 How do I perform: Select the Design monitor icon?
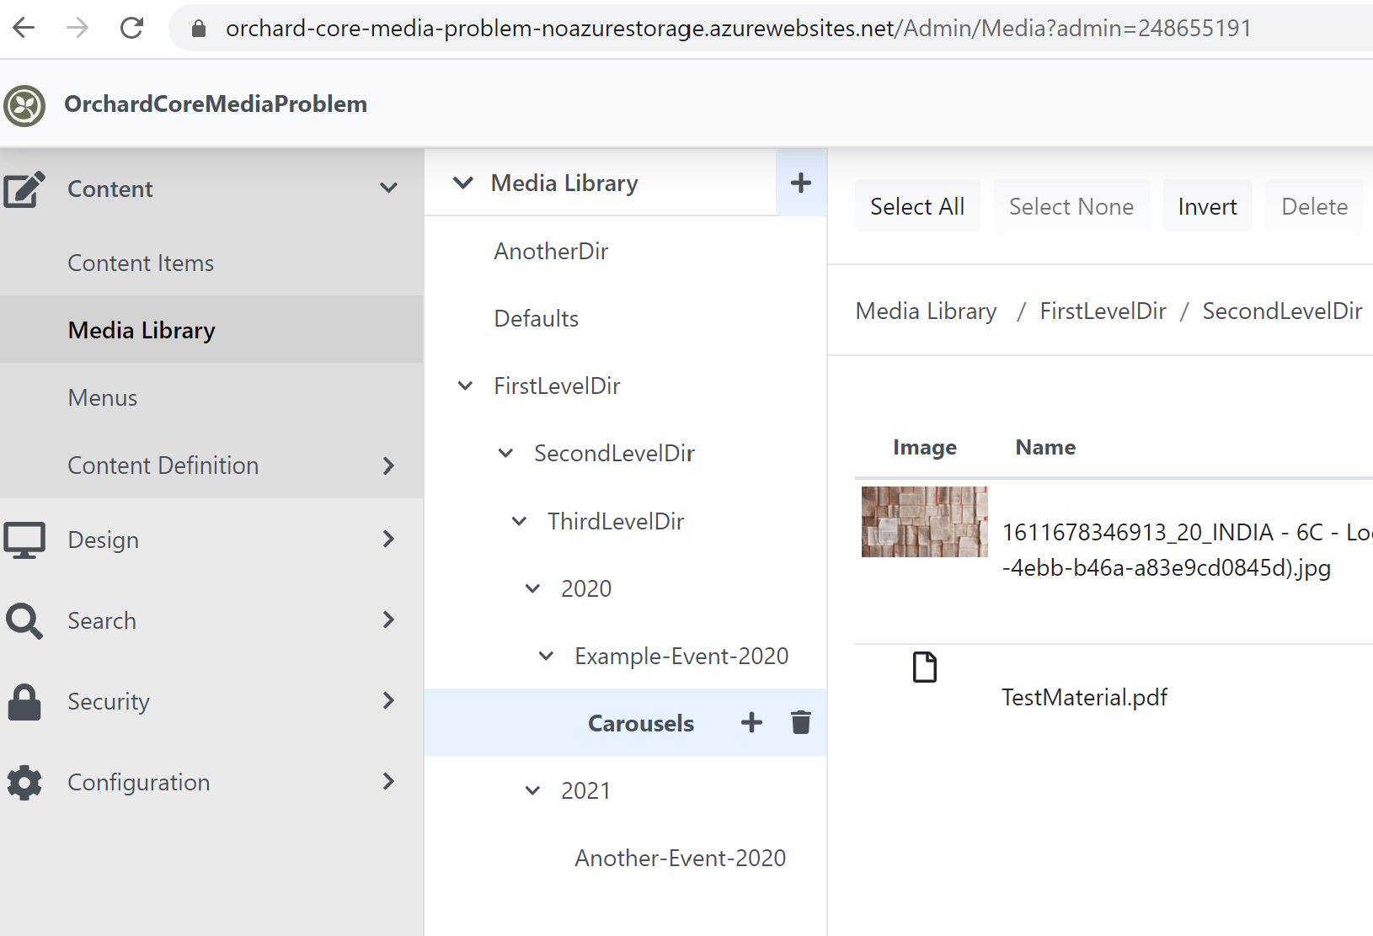coord(26,540)
